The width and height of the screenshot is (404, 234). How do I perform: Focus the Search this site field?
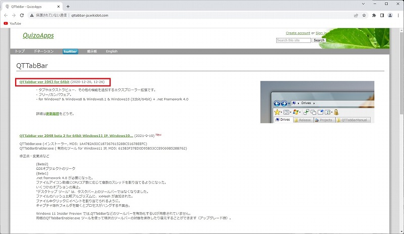[x=293, y=40]
